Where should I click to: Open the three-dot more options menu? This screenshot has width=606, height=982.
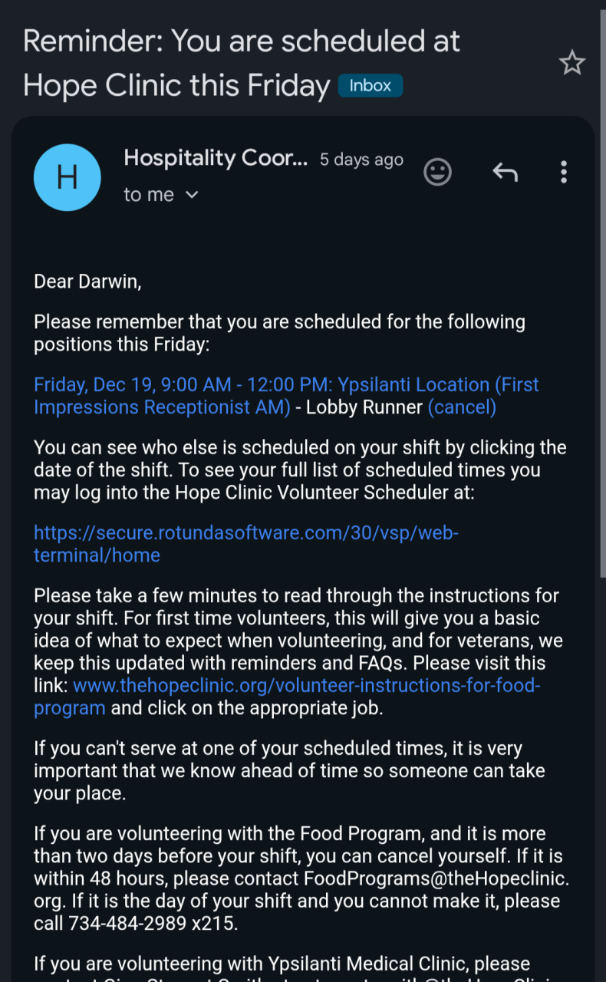point(563,172)
